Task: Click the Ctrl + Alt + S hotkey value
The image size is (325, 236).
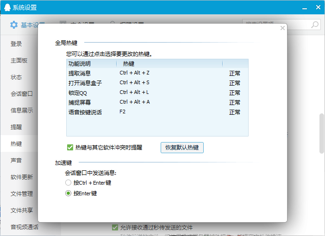Action: (x=134, y=82)
